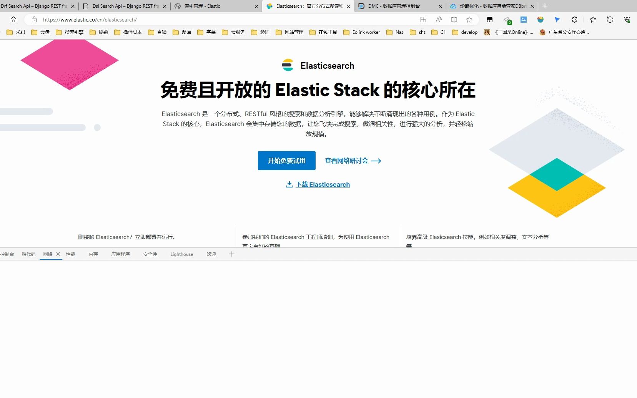Screen dimensions: 637x398
Task: Open 验证 bookmarks folder
Action: 260,32
